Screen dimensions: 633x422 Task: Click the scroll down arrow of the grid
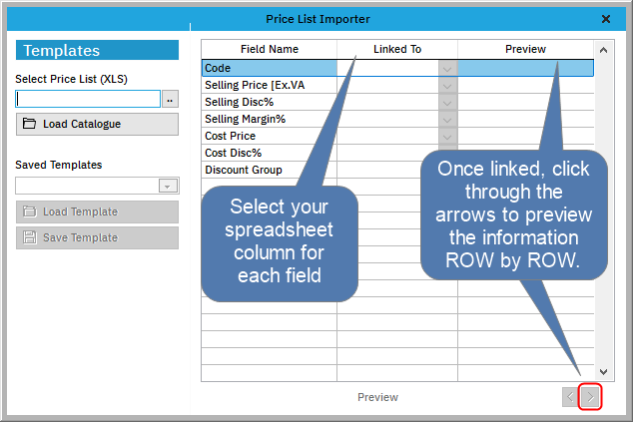pyautogui.click(x=603, y=371)
